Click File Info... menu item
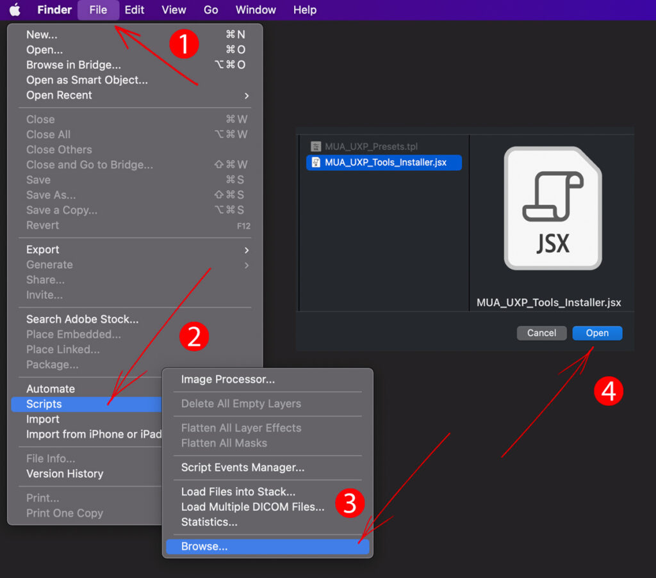The height and width of the screenshot is (578, 656). pos(86,458)
